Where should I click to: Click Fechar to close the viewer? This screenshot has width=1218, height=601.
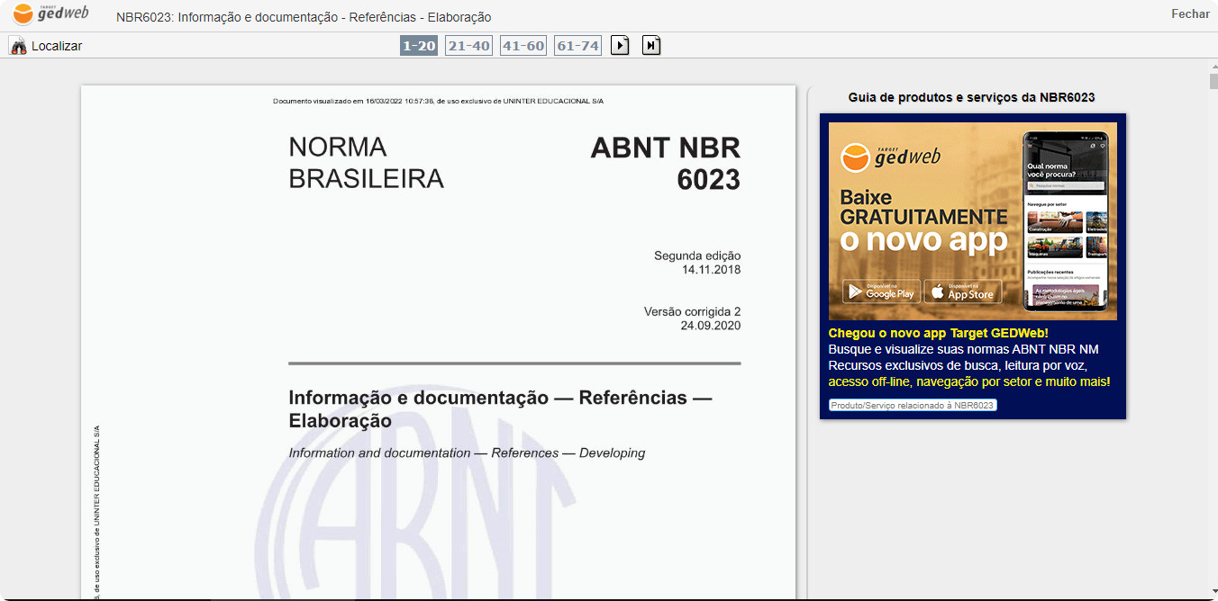pos(1190,13)
